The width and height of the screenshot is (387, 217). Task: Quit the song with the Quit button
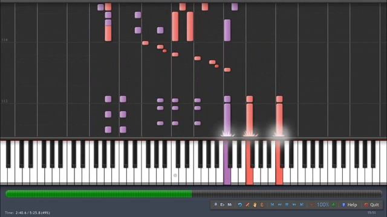(371, 205)
